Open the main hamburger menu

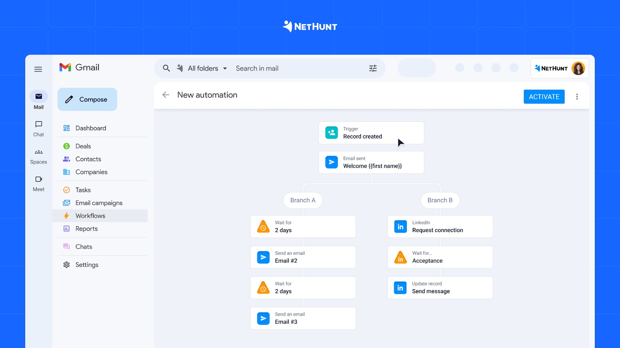click(x=38, y=69)
